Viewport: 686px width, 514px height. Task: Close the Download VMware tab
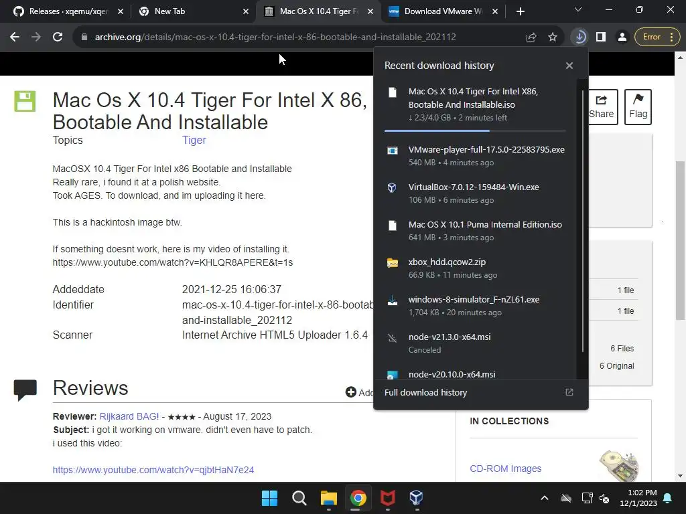click(x=495, y=12)
